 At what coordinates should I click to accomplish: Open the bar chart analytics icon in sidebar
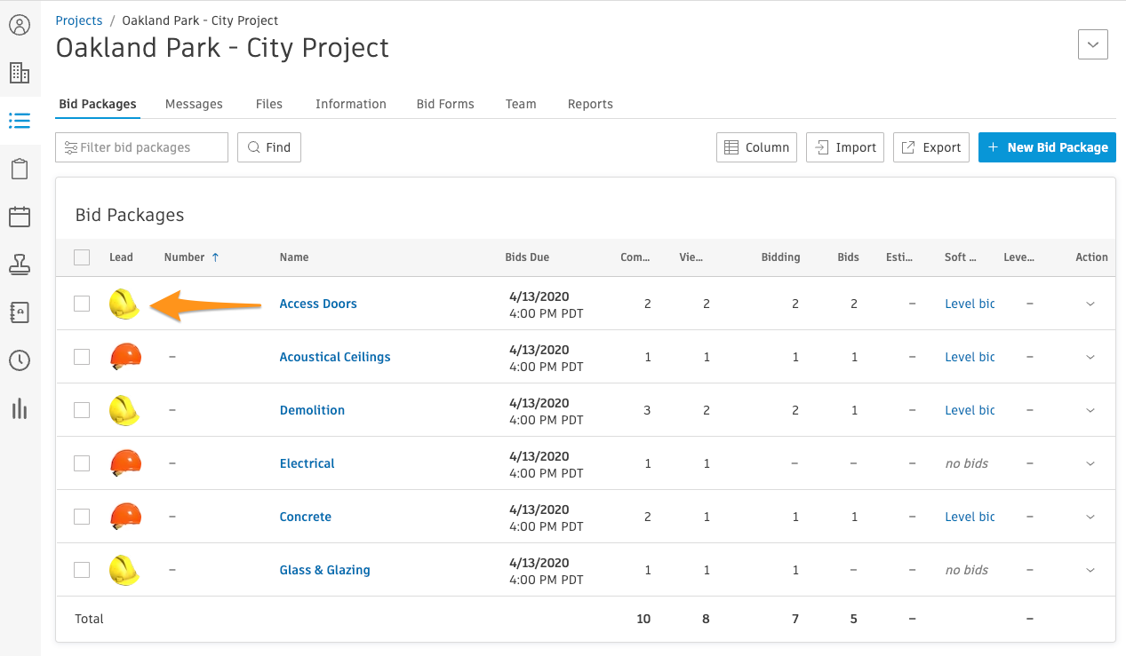tap(20, 408)
